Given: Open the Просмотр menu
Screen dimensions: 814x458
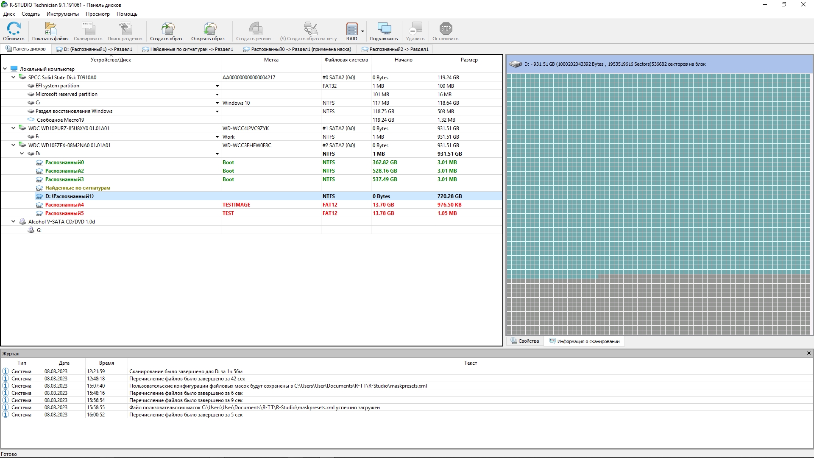Looking at the screenshot, I should tap(98, 14).
